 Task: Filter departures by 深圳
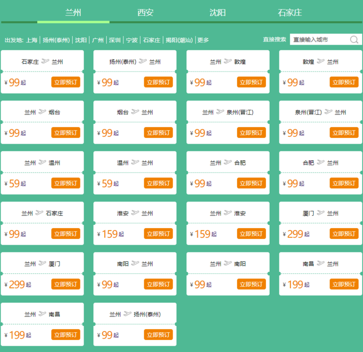[115, 40]
